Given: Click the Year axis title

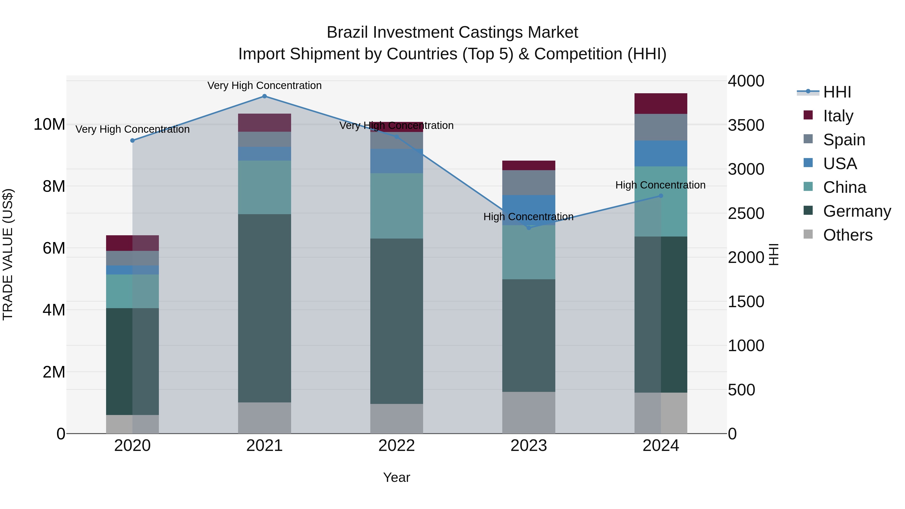Looking at the screenshot, I should click(397, 478).
